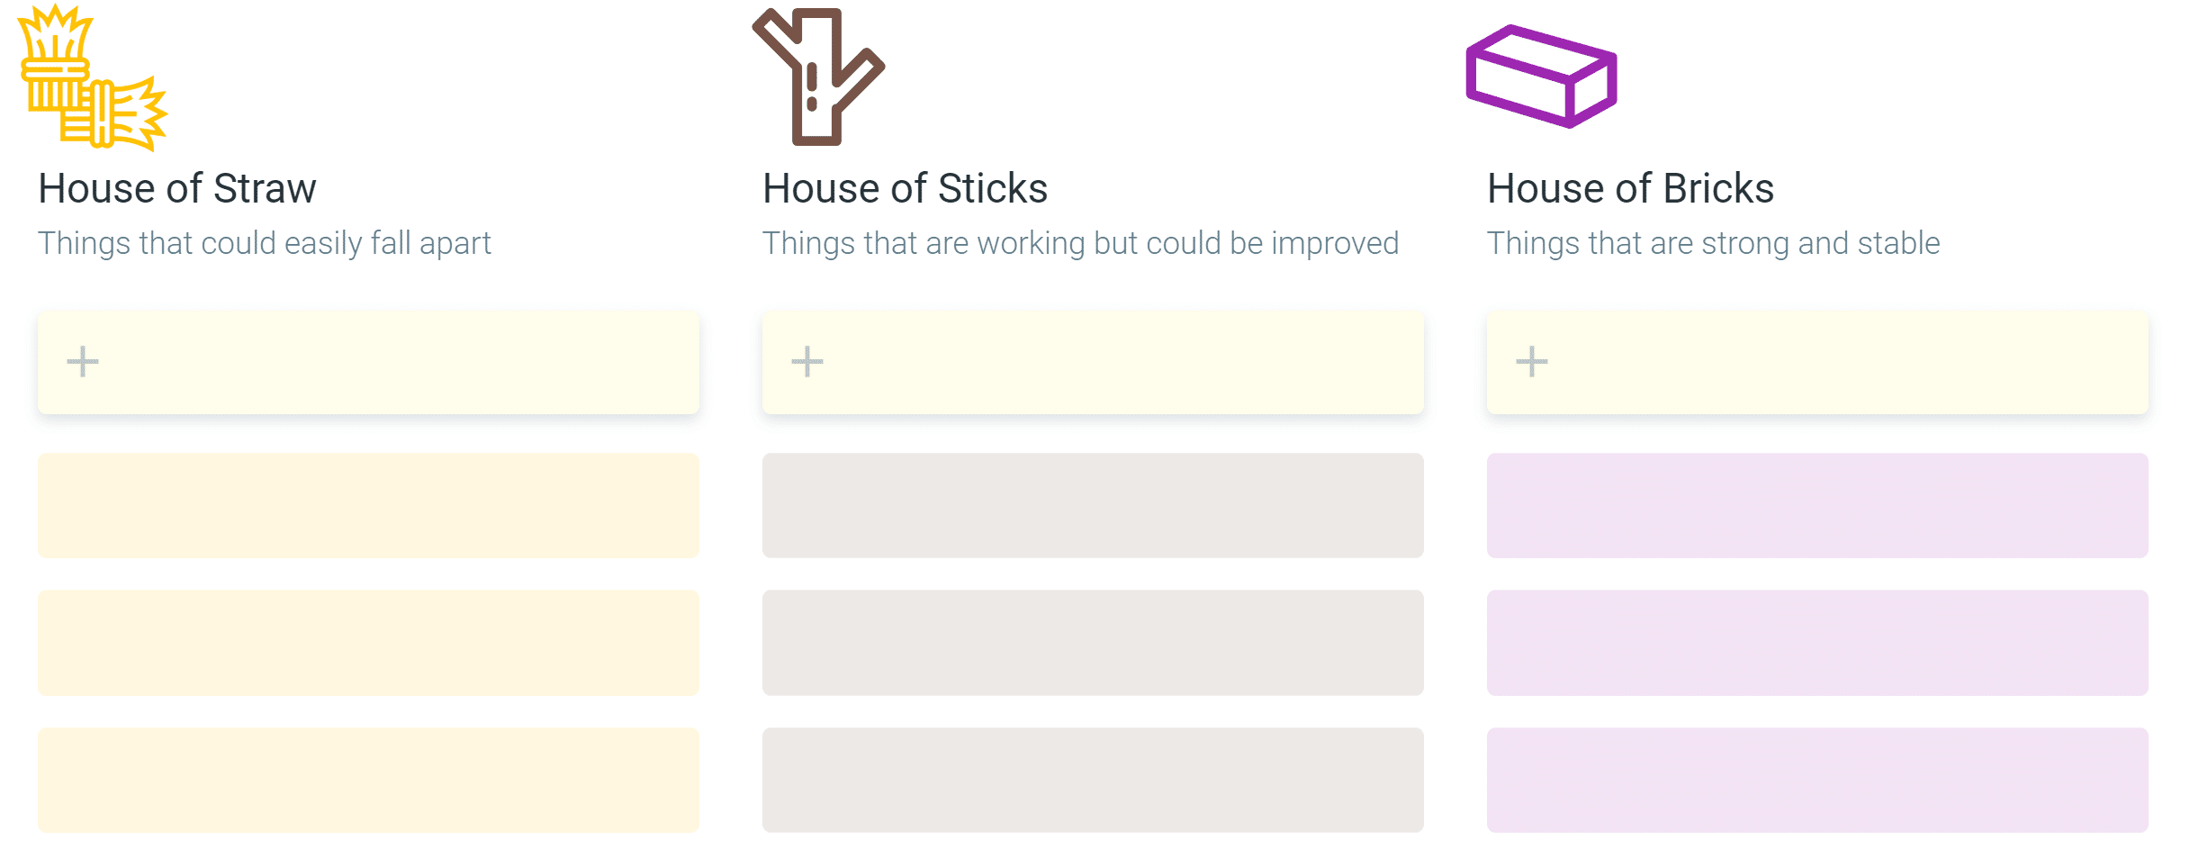Select first yellow placeholder card in Straw column
Image resolution: width=2190 pixels, height=849 pixels.
click(368, 505)
